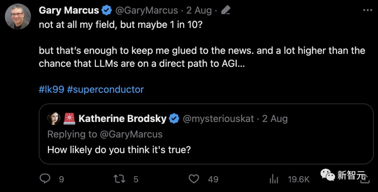Open Gary Marcus's profile picture
Viewport: 378px width, 192px height.
(17, 16)
